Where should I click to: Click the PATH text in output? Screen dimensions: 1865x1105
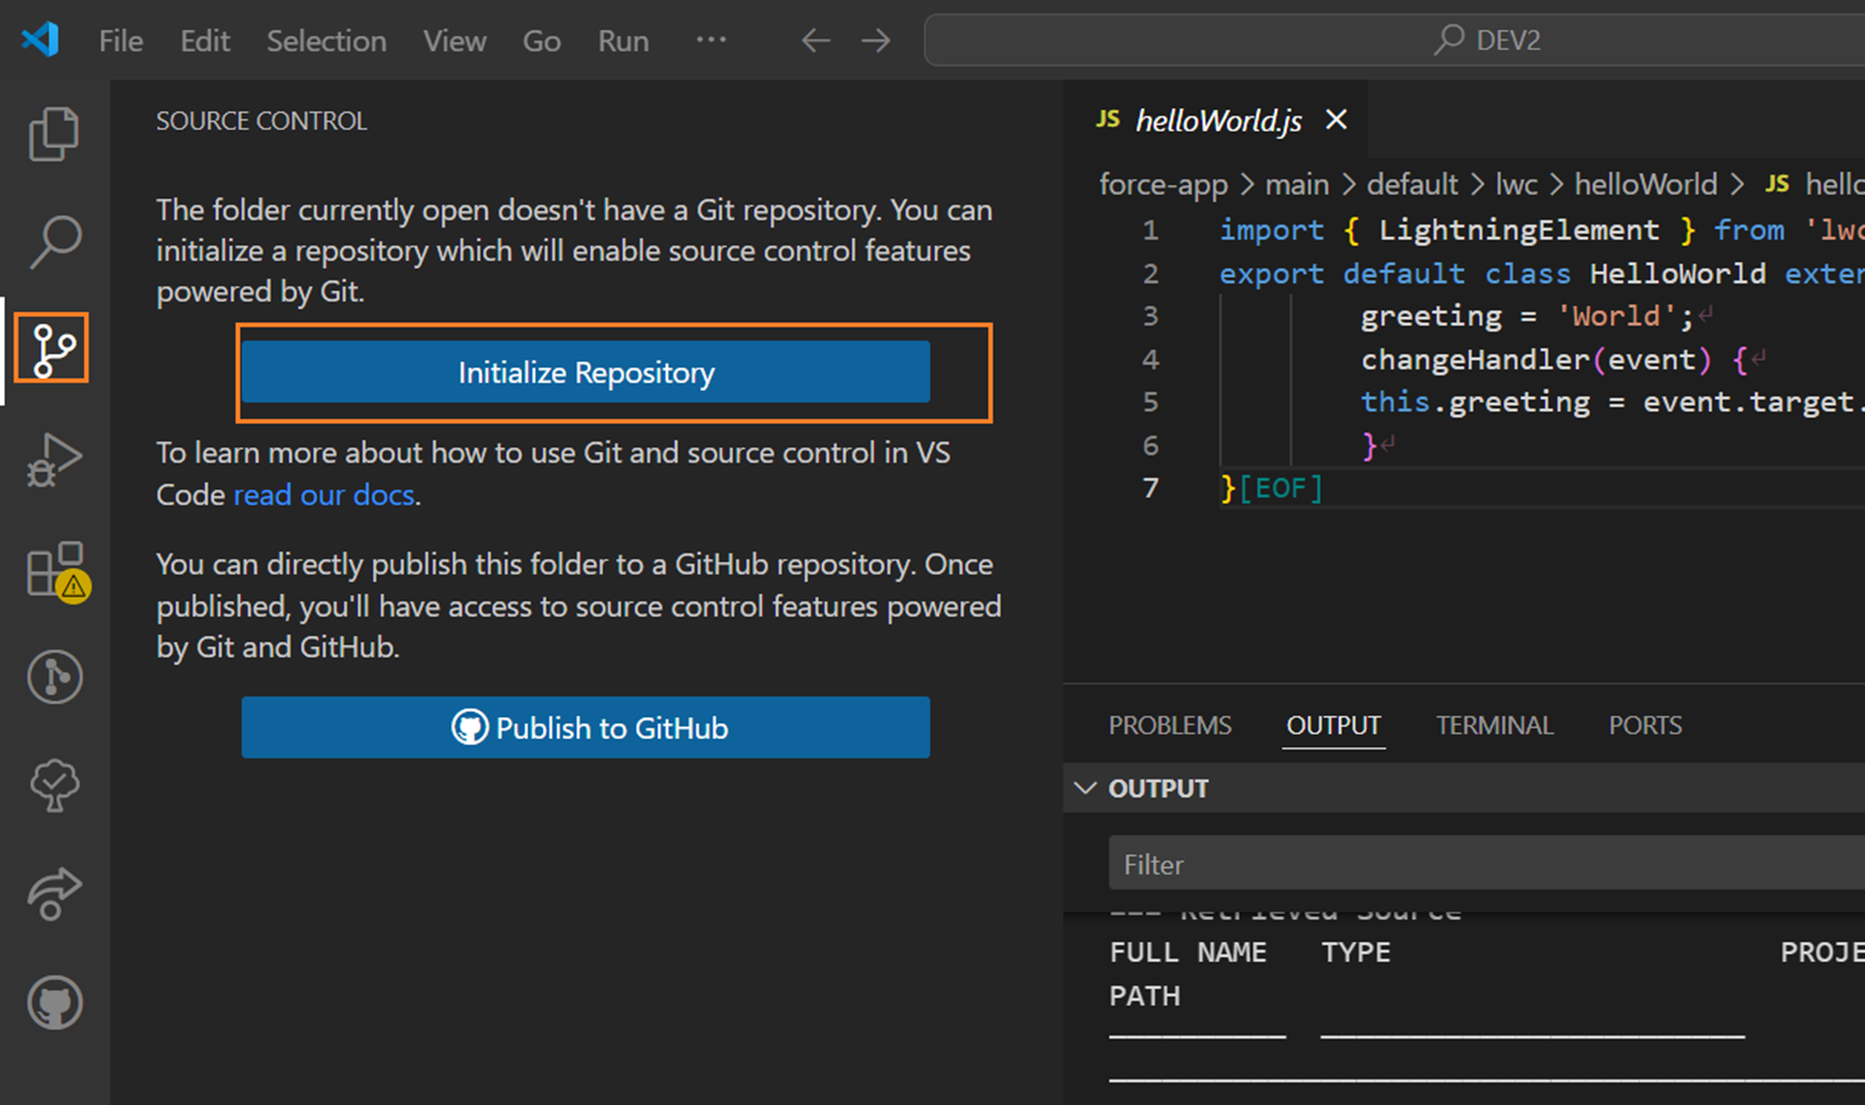click(1145, 995)
